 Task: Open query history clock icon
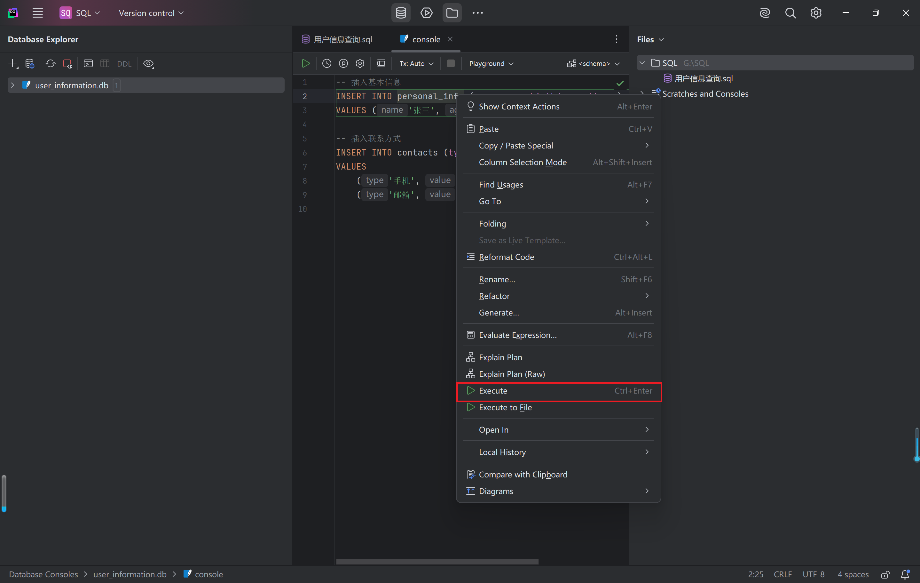pos(327,63)
